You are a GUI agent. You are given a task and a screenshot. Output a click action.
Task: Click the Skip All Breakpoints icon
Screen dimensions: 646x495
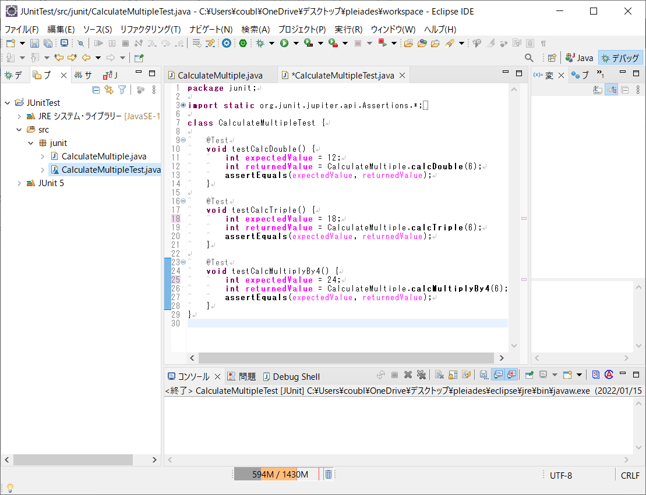point(81,43)
